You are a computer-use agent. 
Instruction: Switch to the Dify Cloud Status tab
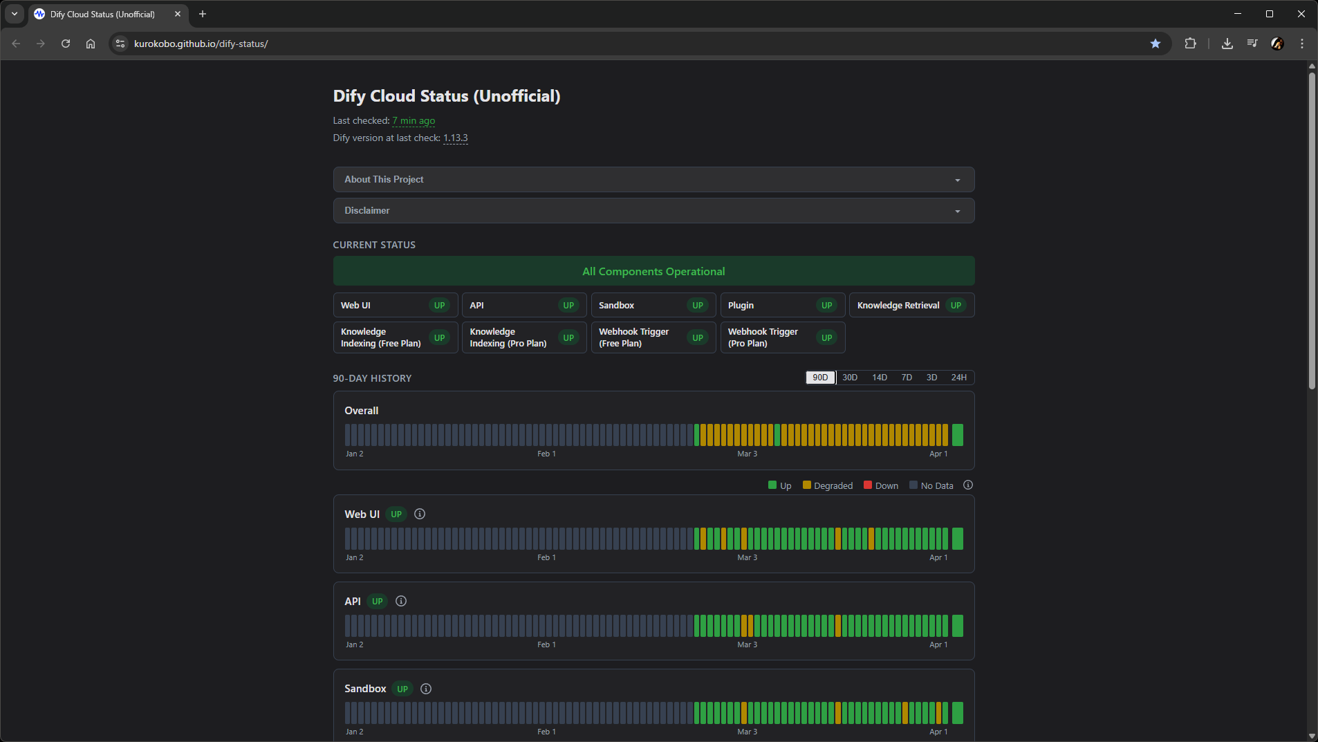102,14
